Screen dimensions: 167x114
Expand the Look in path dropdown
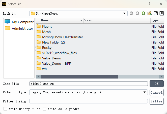tap(125, 13)
